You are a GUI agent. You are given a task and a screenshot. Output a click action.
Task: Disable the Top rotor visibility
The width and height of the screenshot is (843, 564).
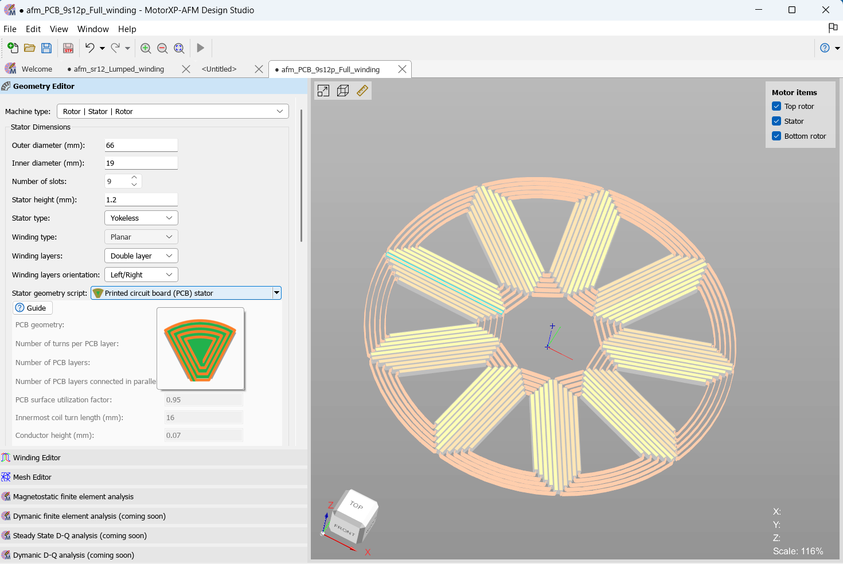tap(776, 106)
